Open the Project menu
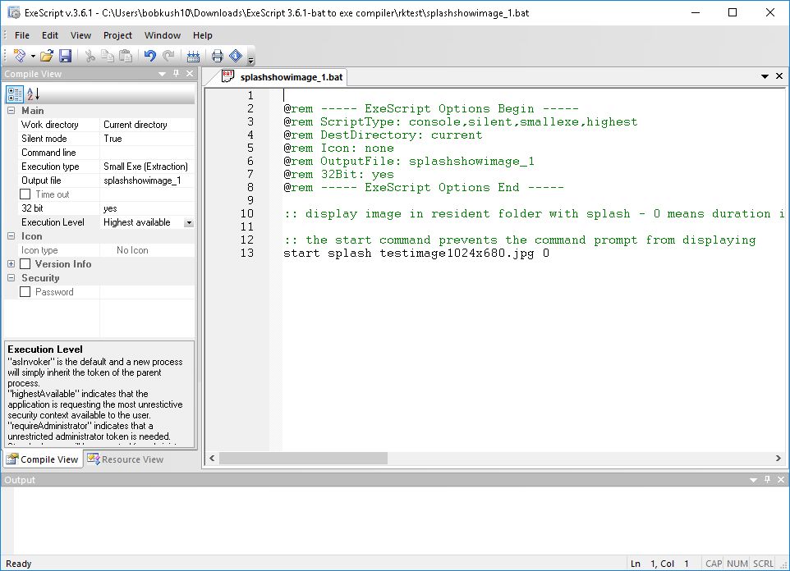The width and height of the screenshot is (790, 571). (x=117, y=35)
